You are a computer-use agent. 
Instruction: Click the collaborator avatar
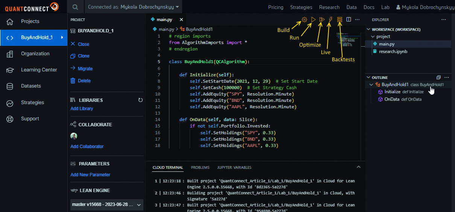(74, 136)
